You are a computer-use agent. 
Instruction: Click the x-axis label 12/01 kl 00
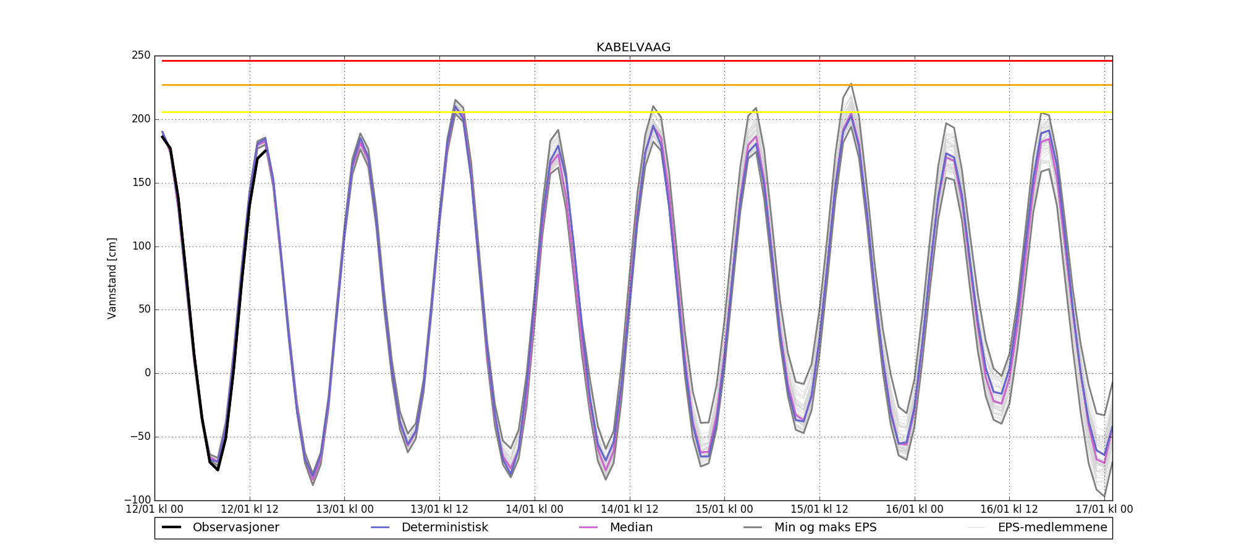pos(154,510)
